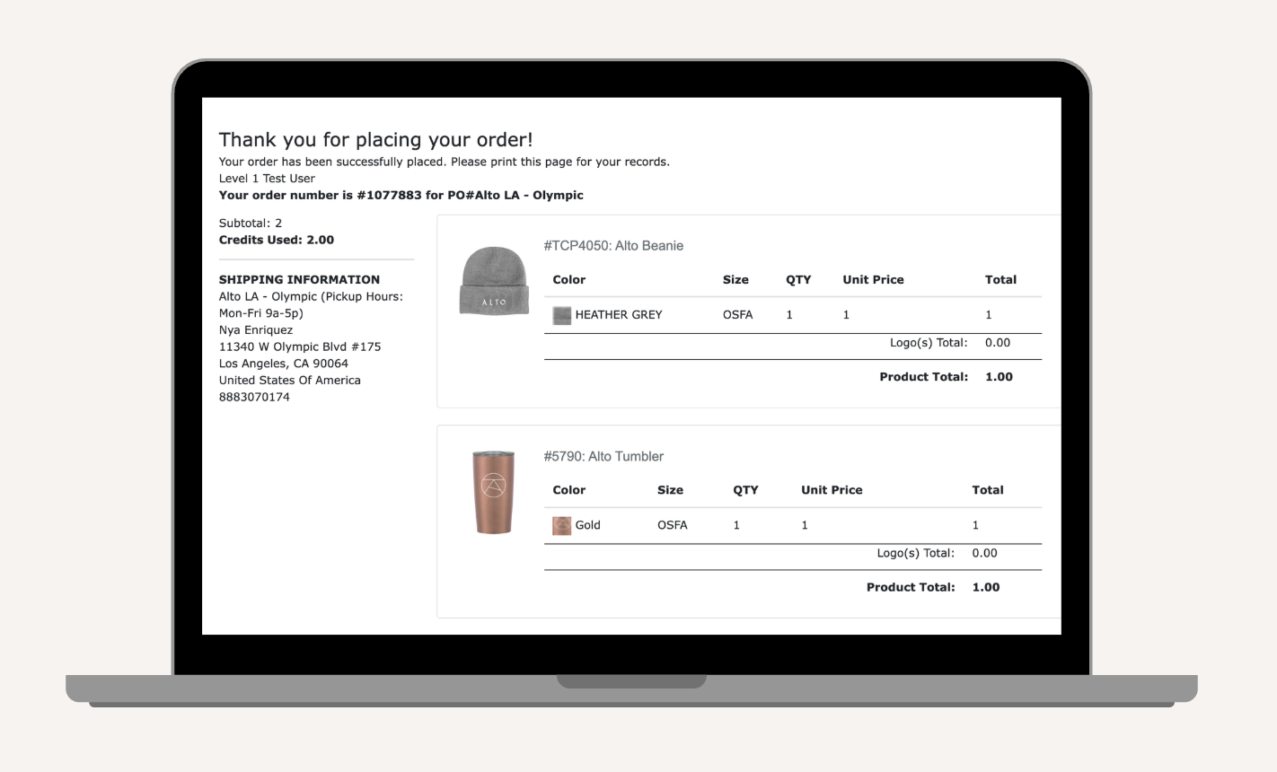
Task: Select the Heather Grey color swatch
Action: point(561,315)
